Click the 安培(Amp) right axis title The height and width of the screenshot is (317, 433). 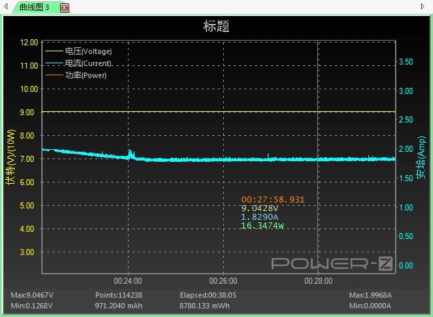coord(421,157)
